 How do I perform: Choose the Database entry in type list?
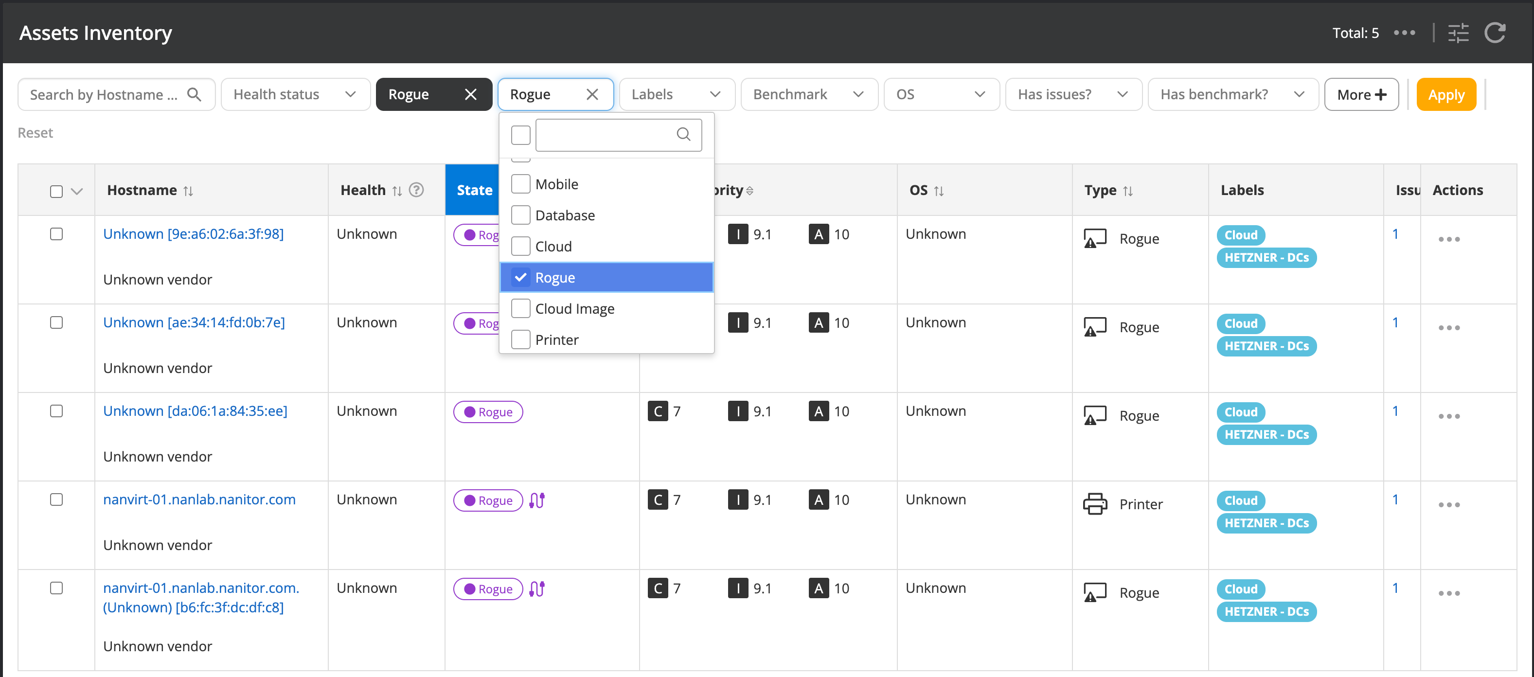[x=565, y=215]
